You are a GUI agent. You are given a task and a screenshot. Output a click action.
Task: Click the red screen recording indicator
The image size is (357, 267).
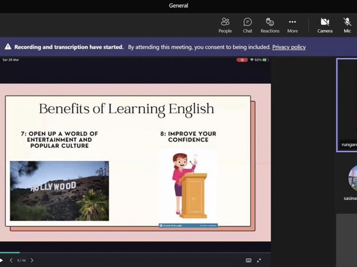[x=242, y=60]
